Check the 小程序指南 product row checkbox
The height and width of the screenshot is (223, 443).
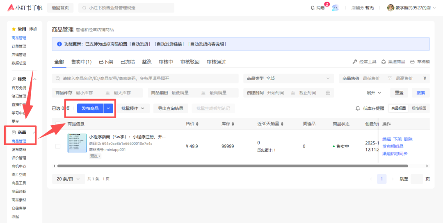58,146
